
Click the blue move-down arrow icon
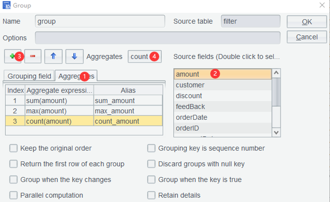point(74,56)
